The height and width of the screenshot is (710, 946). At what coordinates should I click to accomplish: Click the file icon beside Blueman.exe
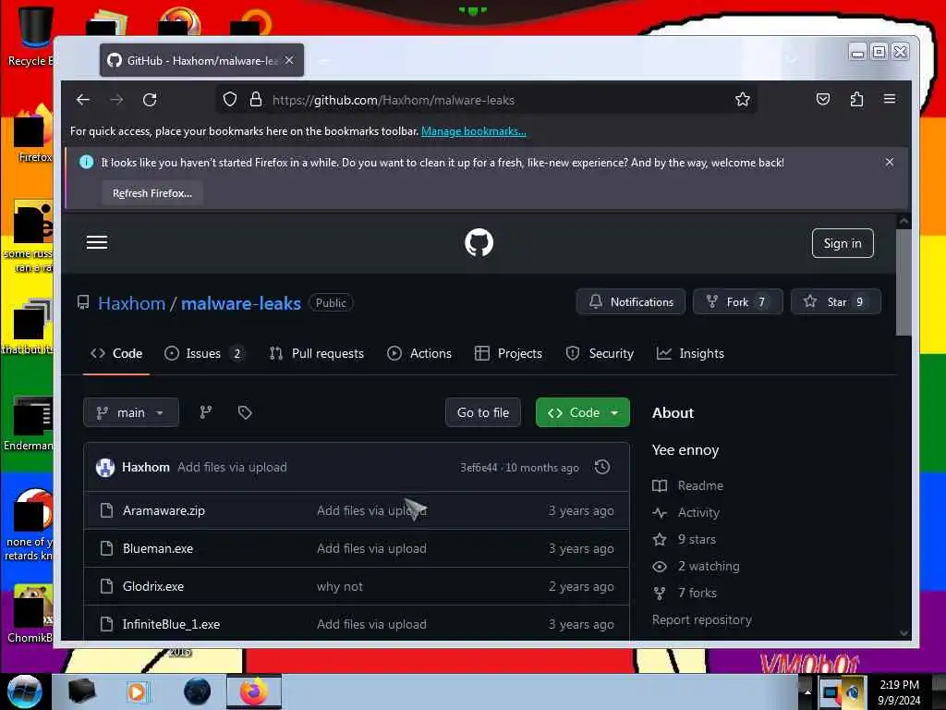[x=107, y=548]
